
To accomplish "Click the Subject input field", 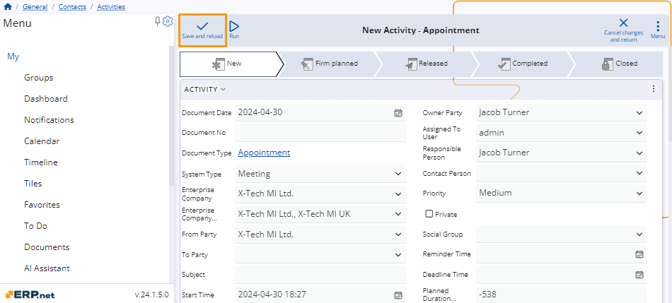I will tap(320, 275).
